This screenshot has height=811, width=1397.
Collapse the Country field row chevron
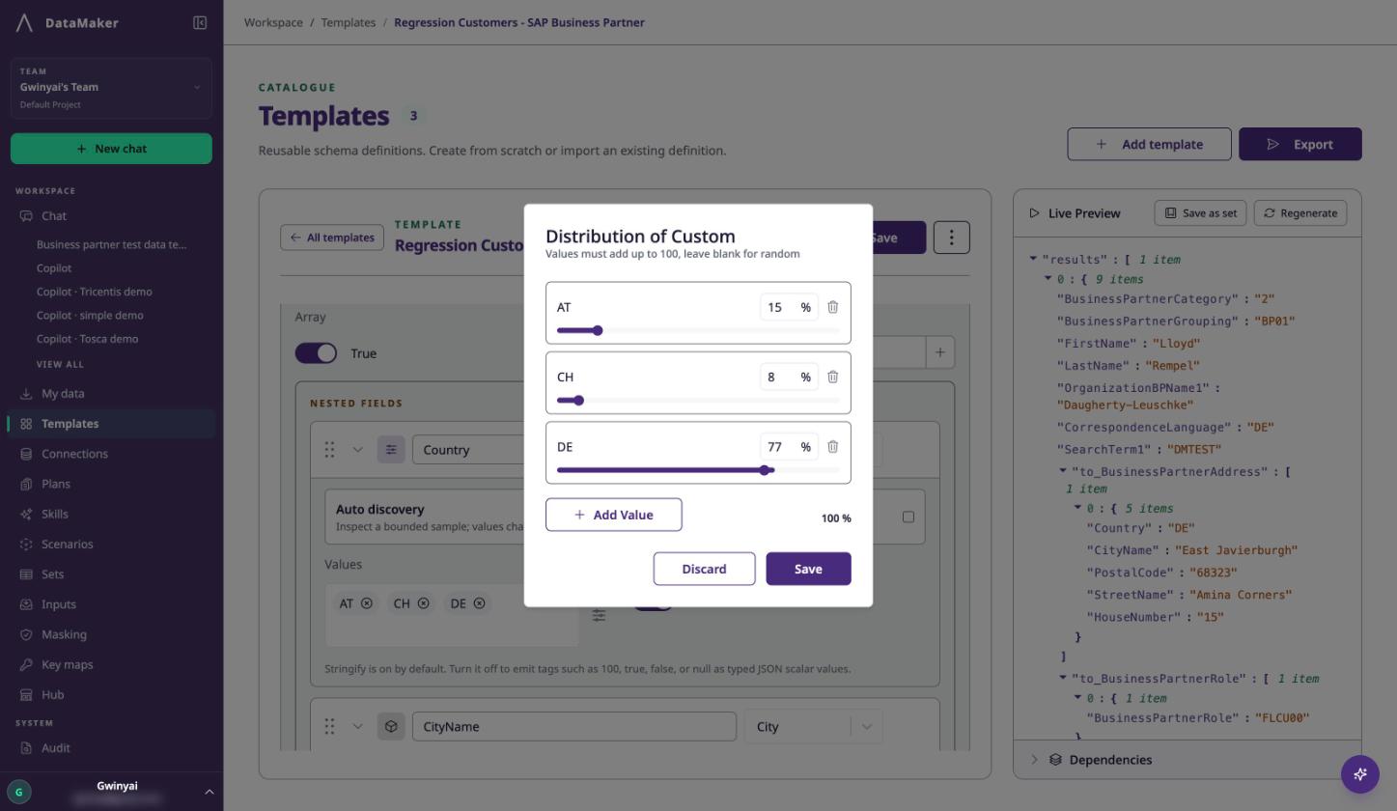357,449
